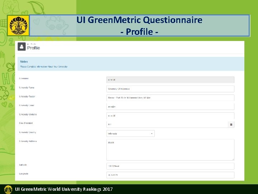Viewport: 258px width, 194px height.
Task: Click the University Address text area
Action: tap(170, 150)
